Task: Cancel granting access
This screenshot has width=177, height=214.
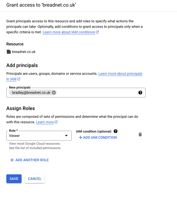Action: (x=35, y=179)
